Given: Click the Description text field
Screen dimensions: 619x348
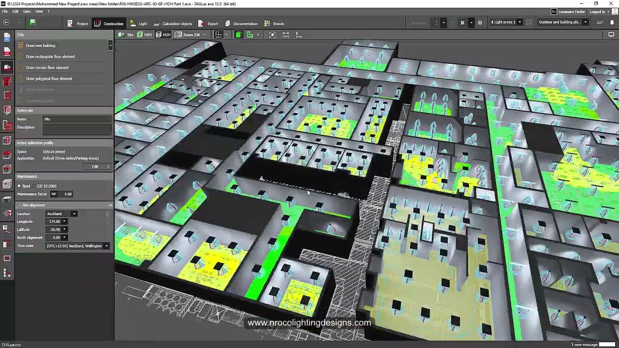Looking at the screenshot, I should 77,129.
